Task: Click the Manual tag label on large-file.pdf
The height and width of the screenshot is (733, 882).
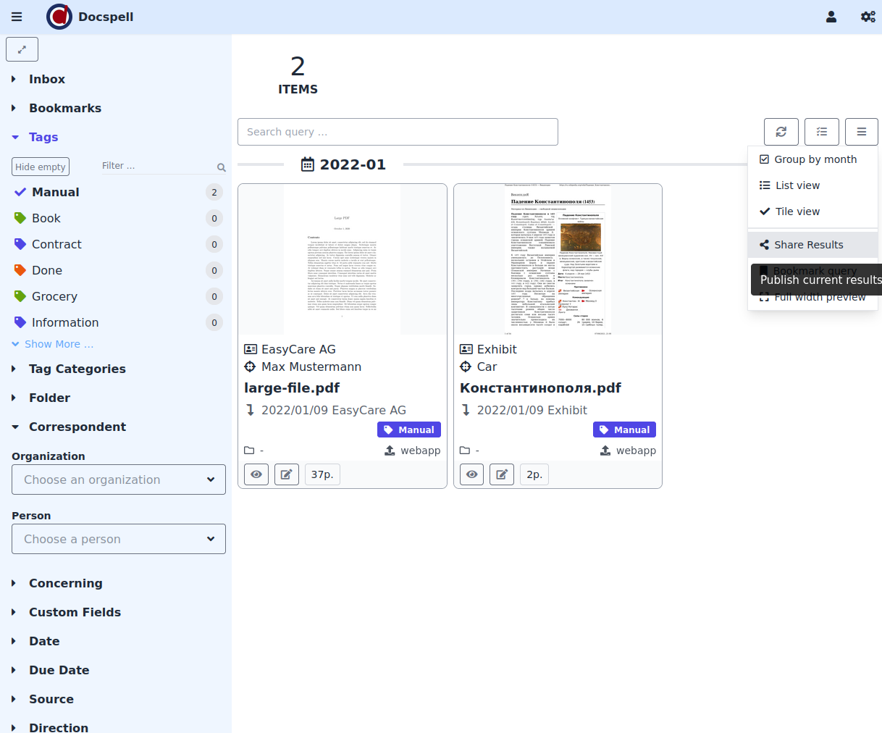Action: (409, 430)
